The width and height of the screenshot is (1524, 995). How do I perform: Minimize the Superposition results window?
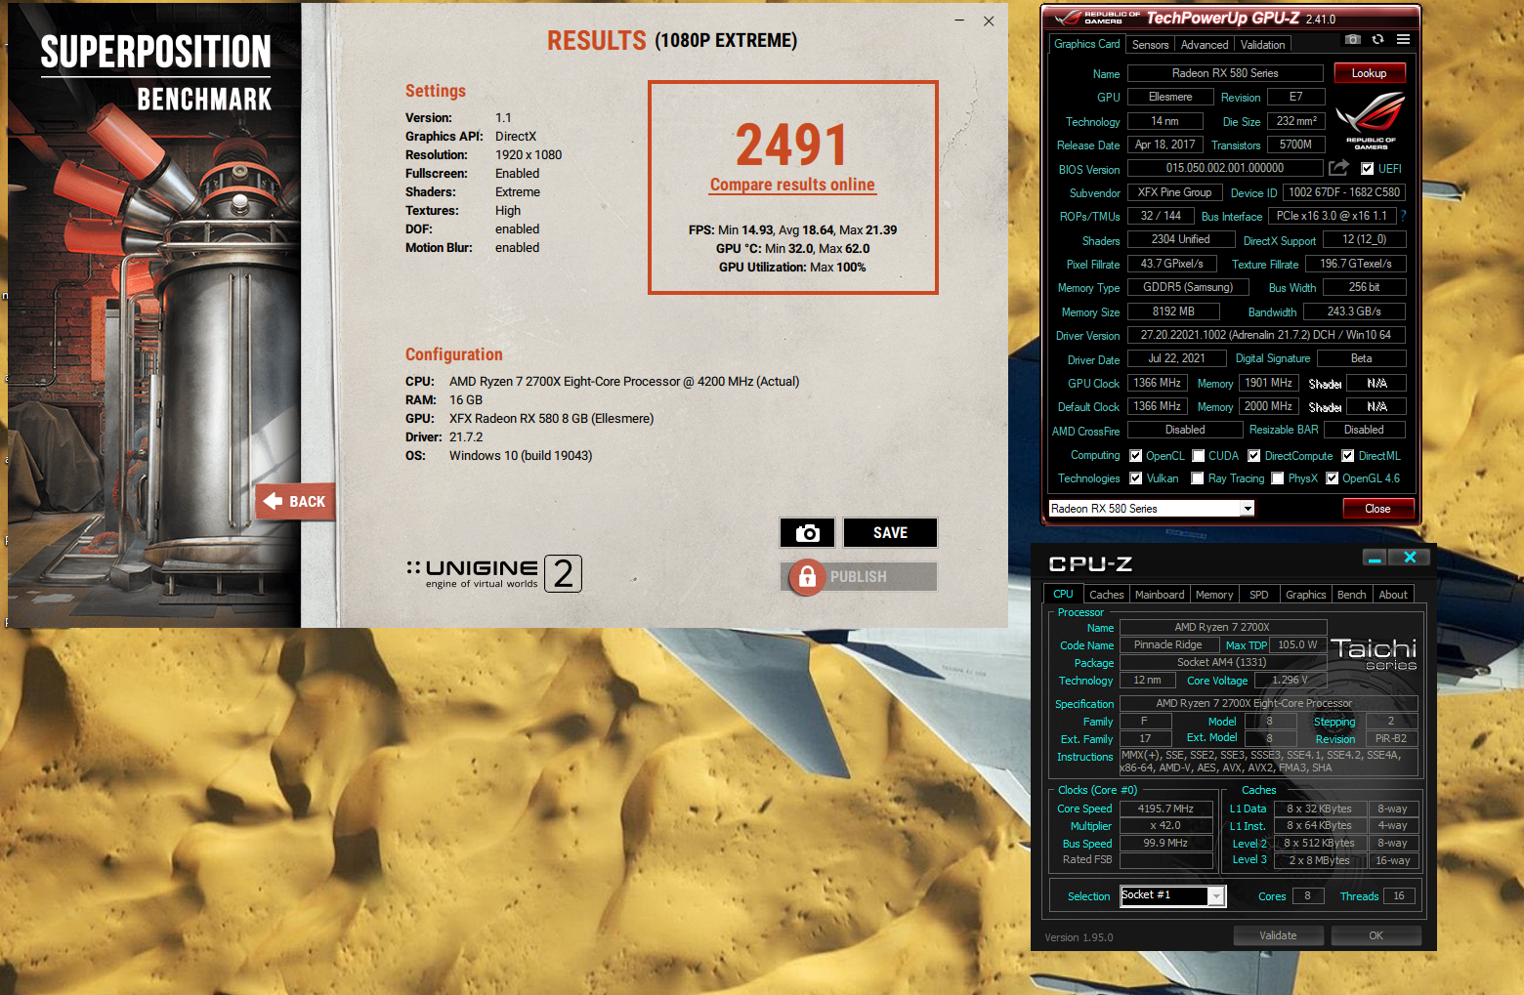[x=959, y=21]
